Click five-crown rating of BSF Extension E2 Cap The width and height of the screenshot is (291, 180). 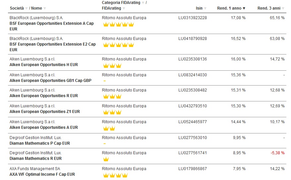[119, 45]
